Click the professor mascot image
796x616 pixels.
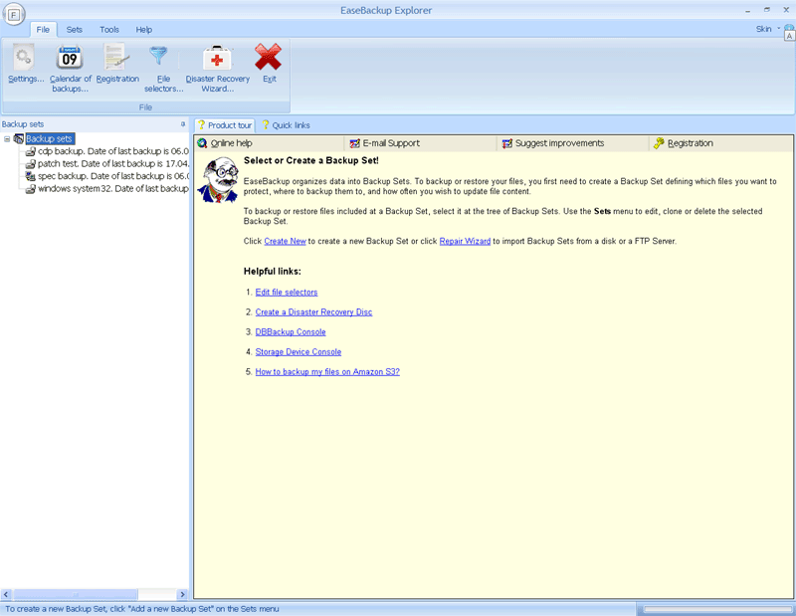218,180
